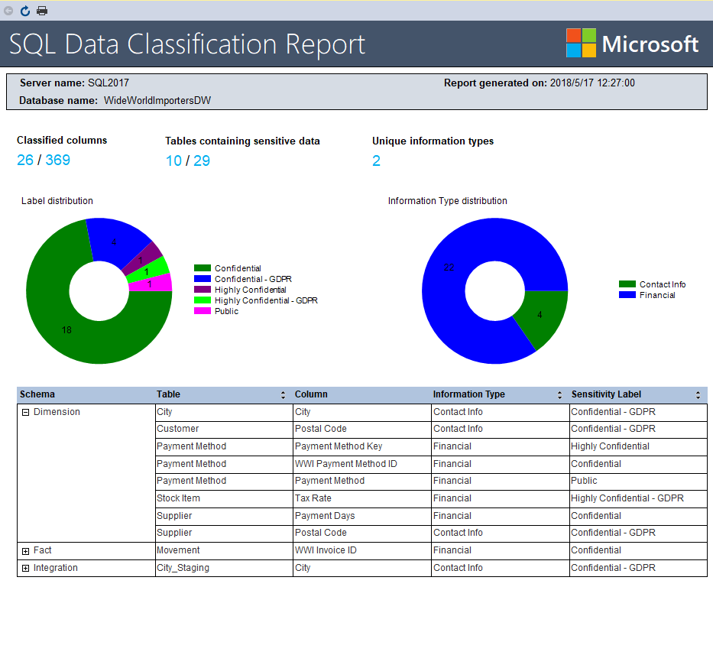Sort by the Table column arrows

(283, 395)
